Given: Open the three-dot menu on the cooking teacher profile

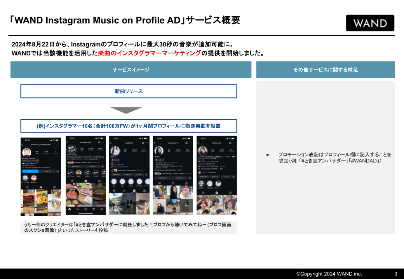Looking at the screenshot, I should (58, 145).
